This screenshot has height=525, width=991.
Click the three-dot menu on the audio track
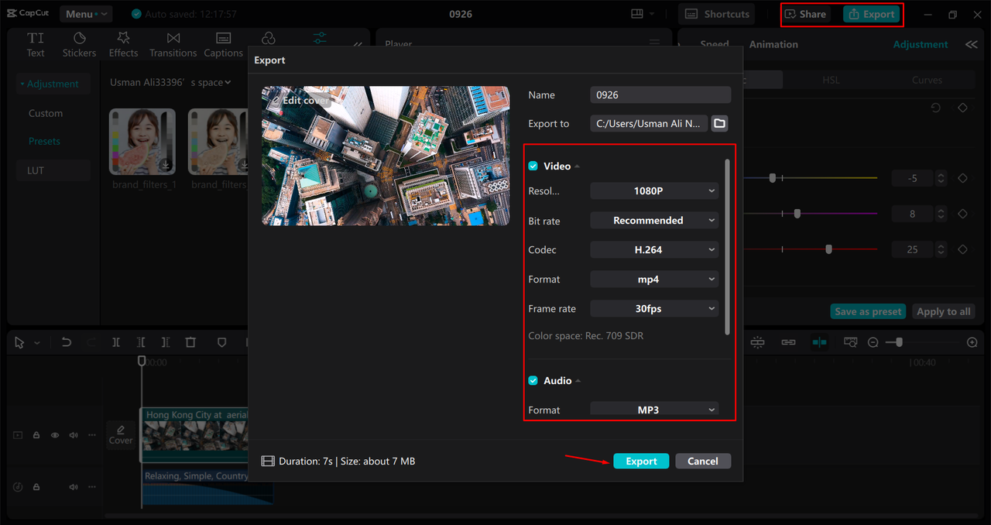point(92,487)
